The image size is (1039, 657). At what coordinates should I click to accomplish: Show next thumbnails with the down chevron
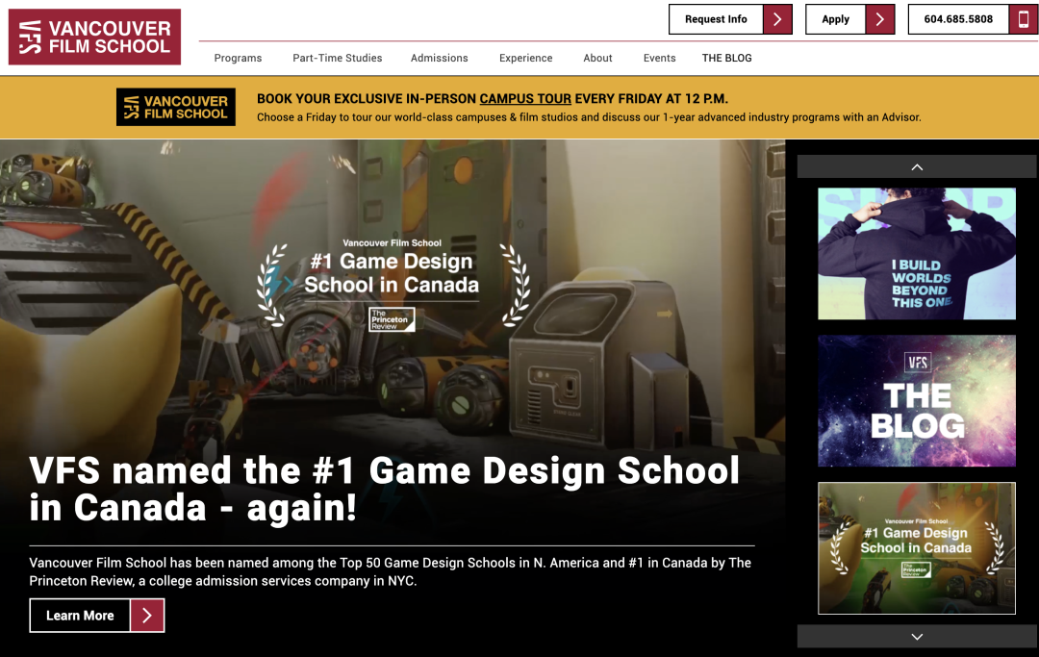click(917, 637)
